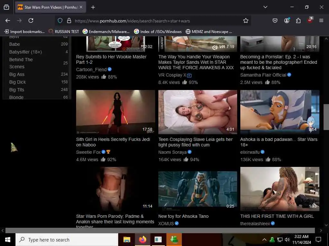
Task: Visit Samantha Flair Official profile
Action: [263, 75]
